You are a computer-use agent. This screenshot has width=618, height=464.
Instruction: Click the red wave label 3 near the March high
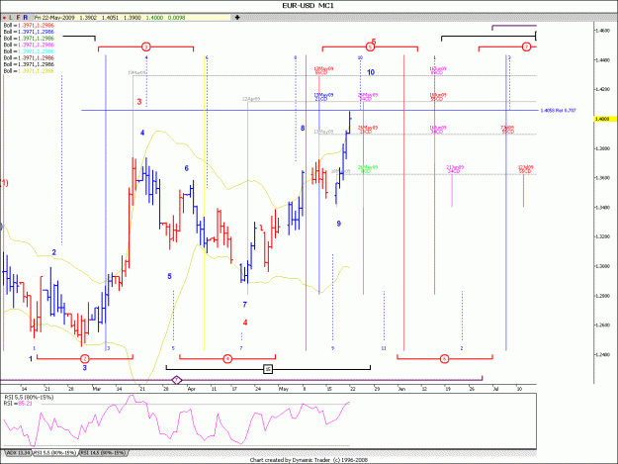click(138, 102)
